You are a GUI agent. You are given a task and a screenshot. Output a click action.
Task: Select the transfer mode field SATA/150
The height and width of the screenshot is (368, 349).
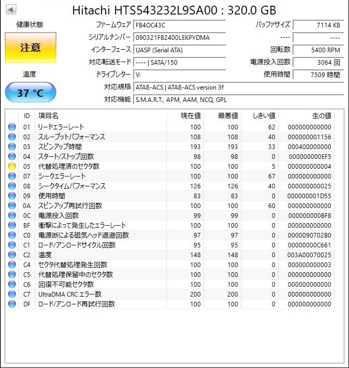click(x=180, y=63)
